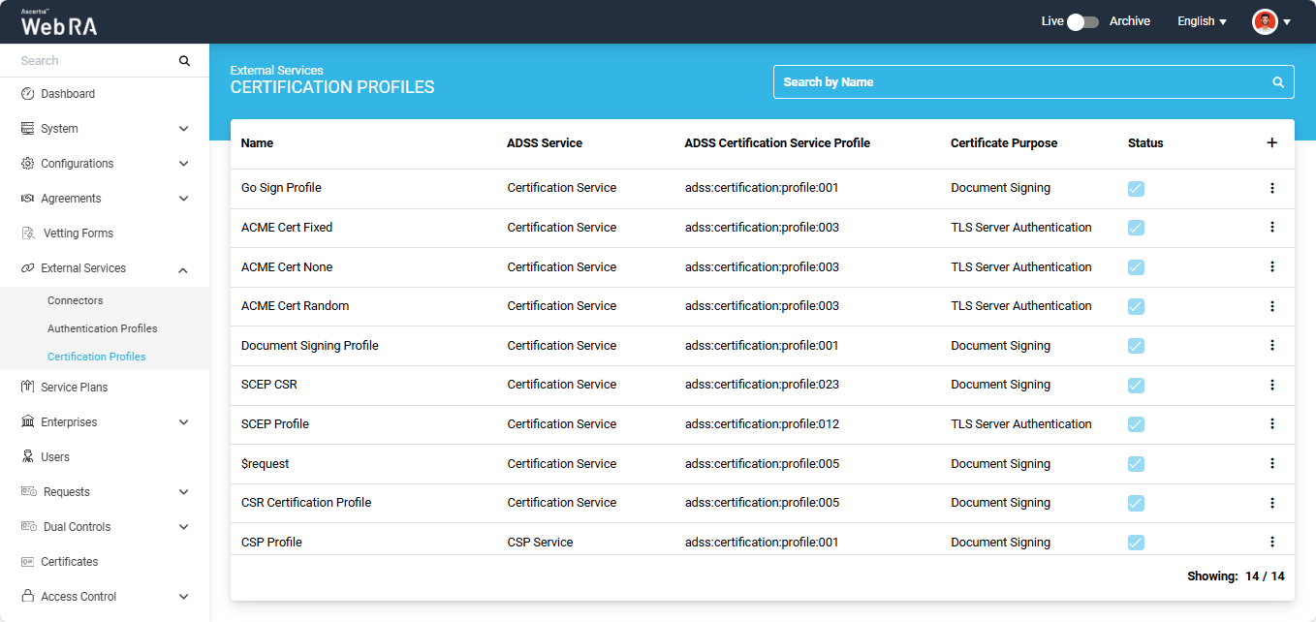The width and height of the screenshot is (1316, 622).
Task: Click the sidebar search magnifier icon
Action: coord(184,61)
